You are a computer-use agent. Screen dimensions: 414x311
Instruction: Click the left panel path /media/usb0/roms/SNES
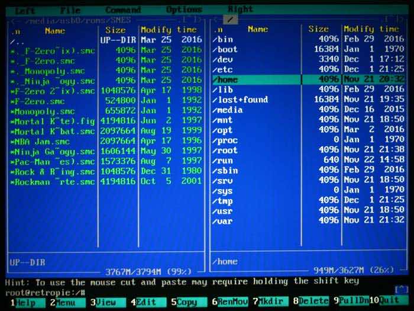point(78,21)
